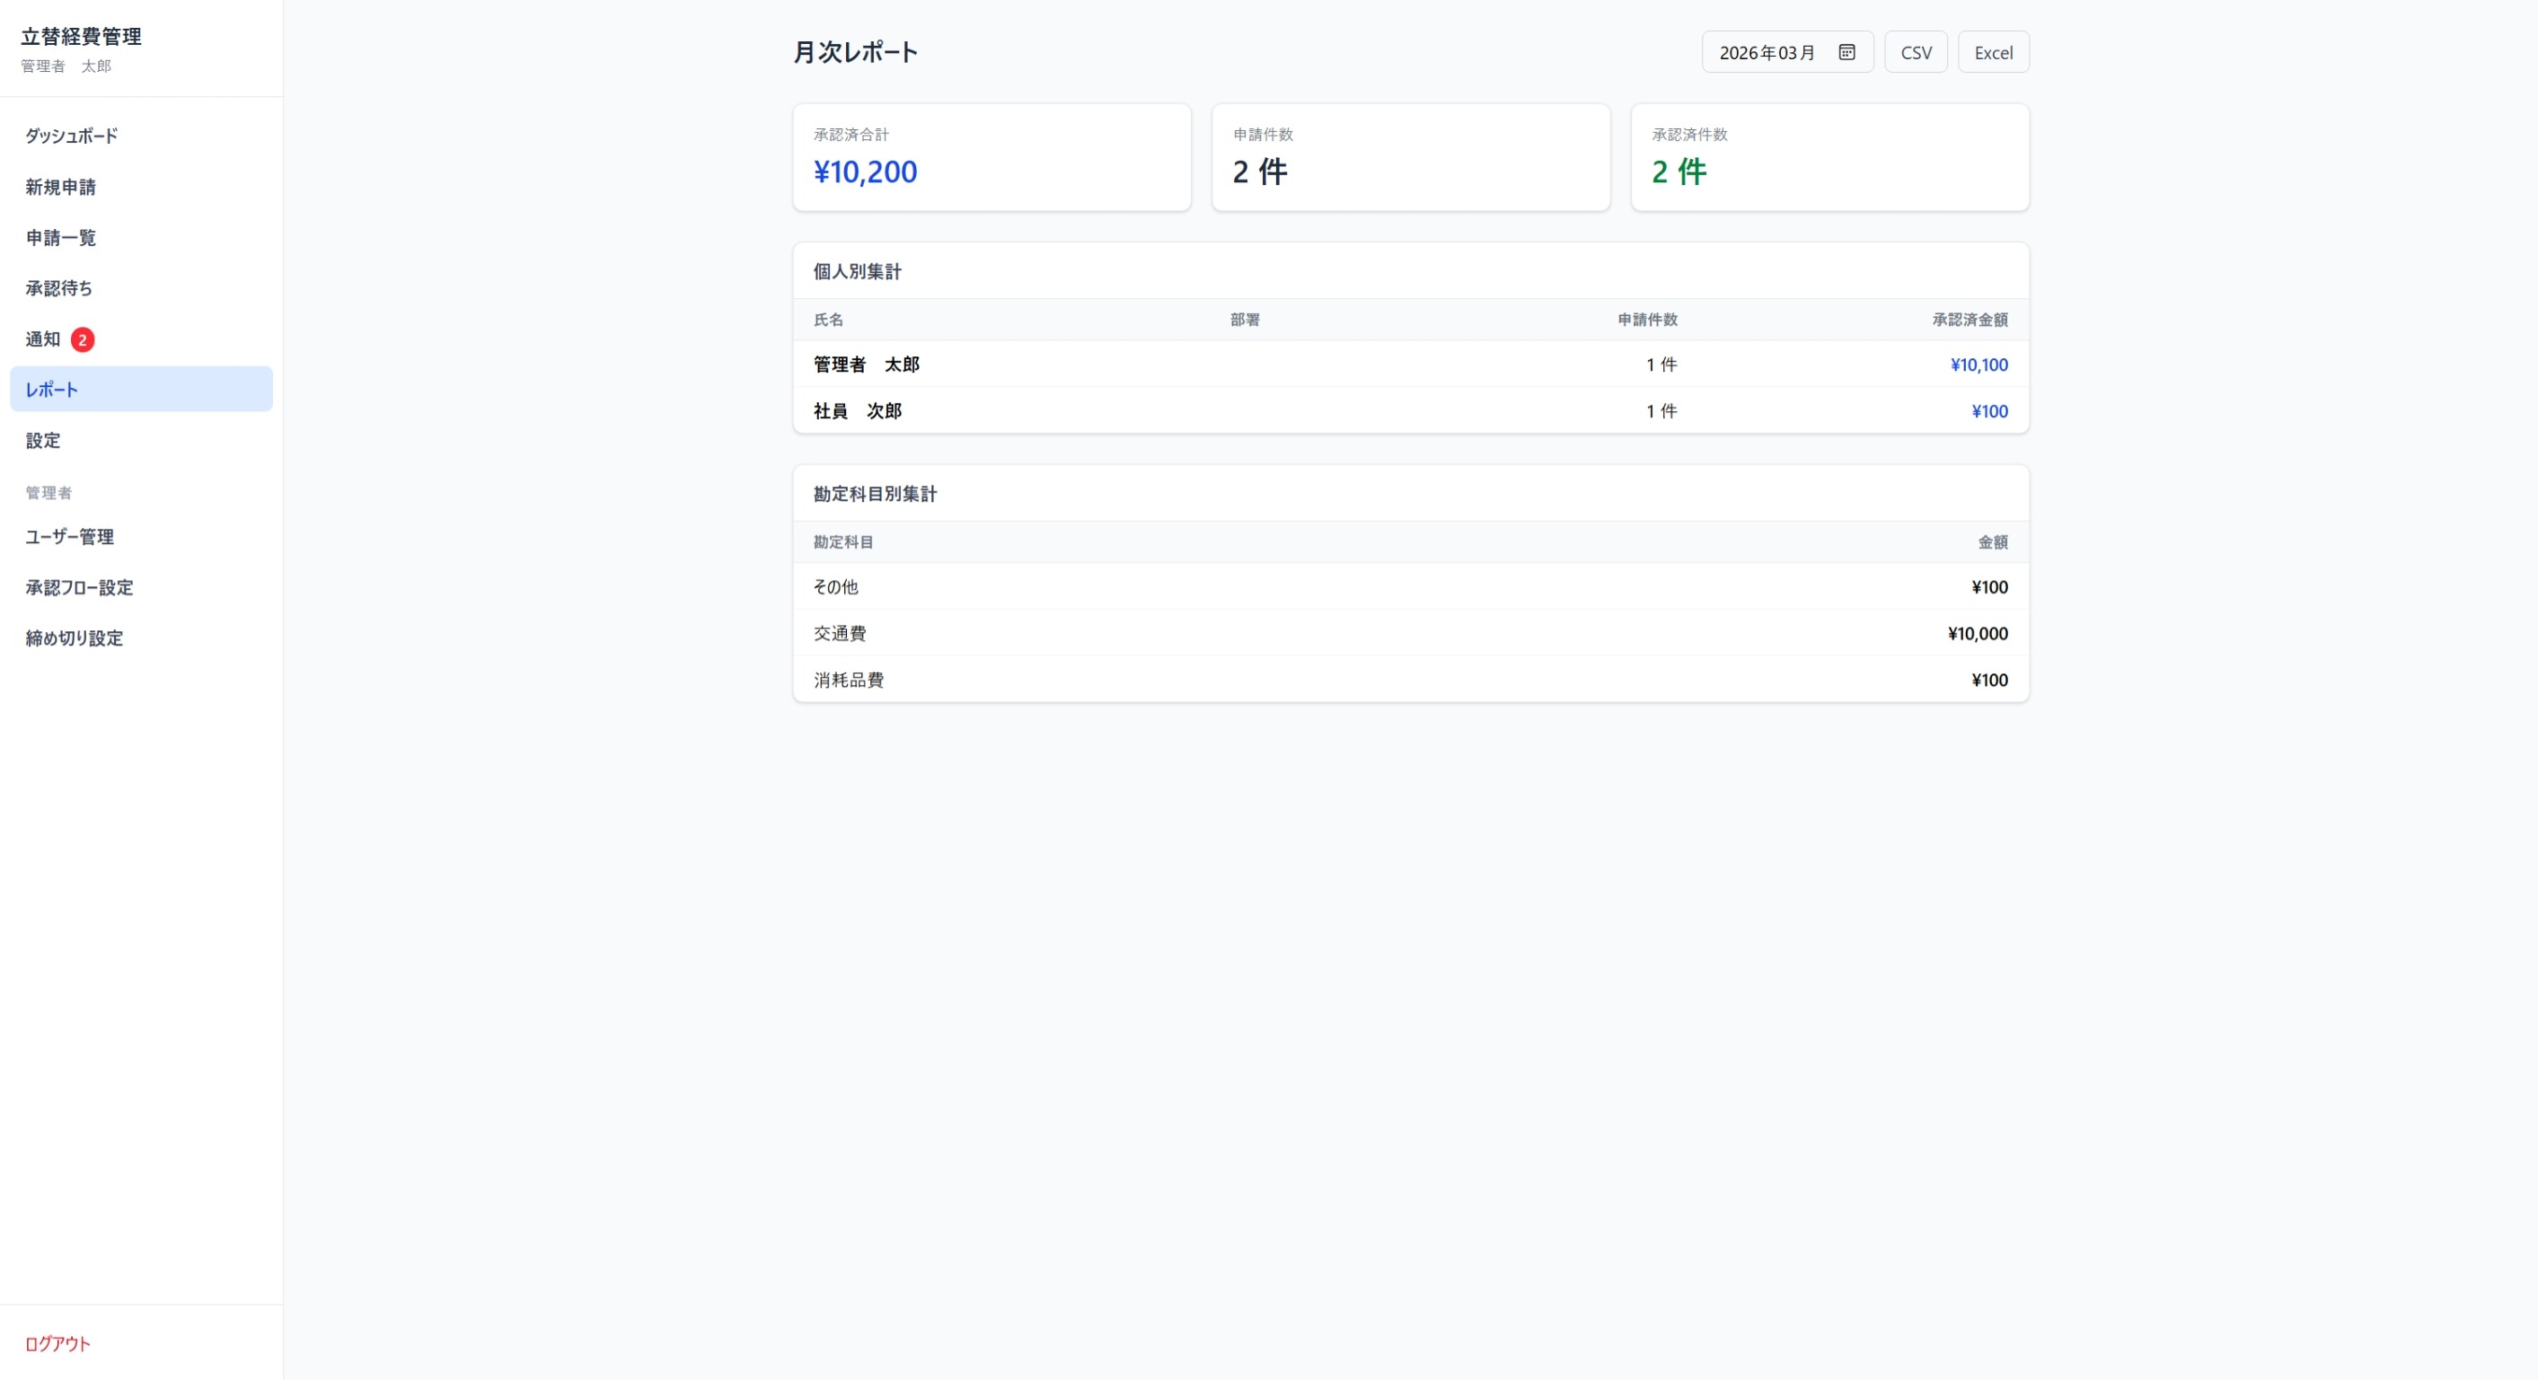This screenshot has height=1380, width=2538.
Task: Open the calendar picker icon in month field
Action: [x=1846, y=52]
